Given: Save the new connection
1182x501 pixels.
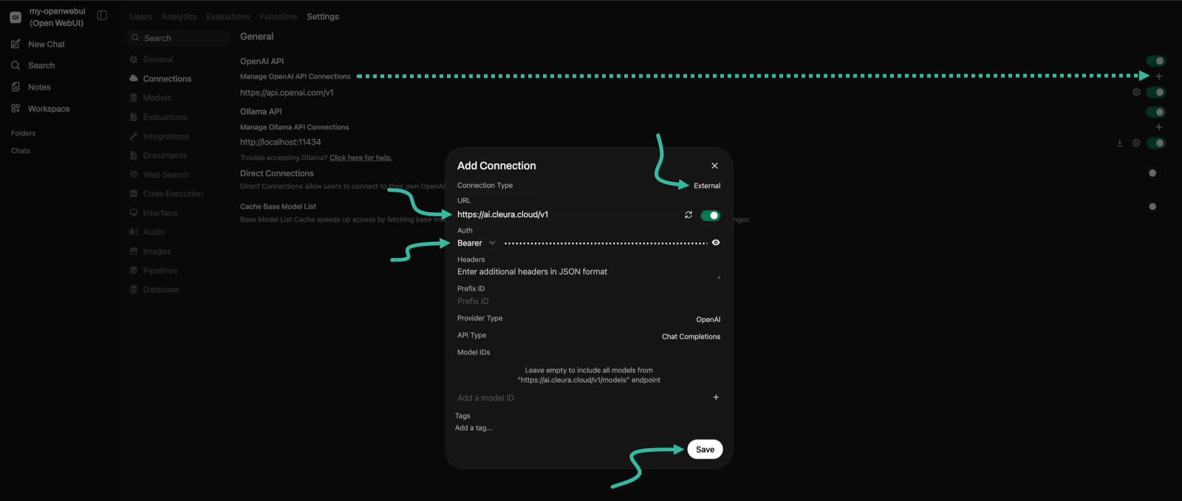Looking at the screenshot, I should [705, 449].
